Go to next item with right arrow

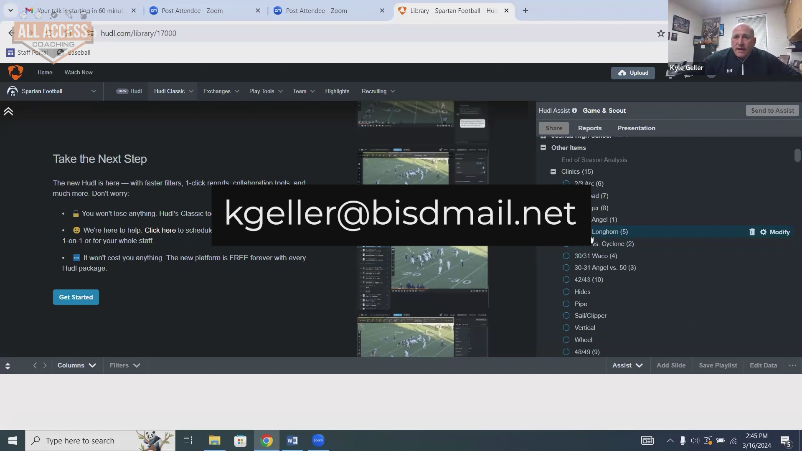(x=45, y=365)
